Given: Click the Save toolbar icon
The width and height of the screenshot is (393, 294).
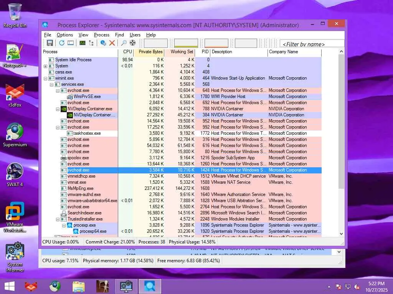Looking at the screenshot, I should [x=50, y=43].
